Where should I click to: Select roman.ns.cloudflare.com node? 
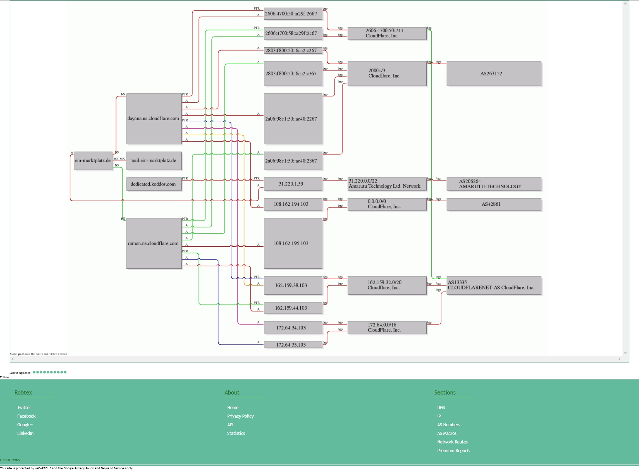154,243
